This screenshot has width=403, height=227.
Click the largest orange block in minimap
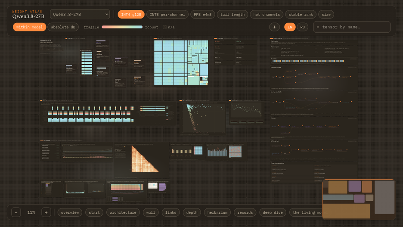(347, 211)
